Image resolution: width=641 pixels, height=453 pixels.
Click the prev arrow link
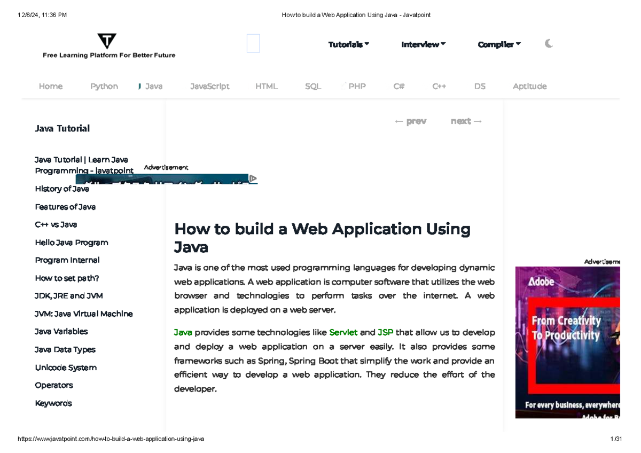click(410, 121)
